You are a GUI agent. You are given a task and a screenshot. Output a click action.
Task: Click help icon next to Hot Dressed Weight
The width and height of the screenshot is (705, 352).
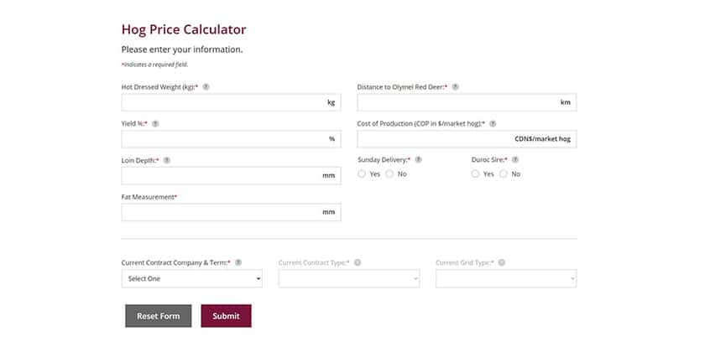click(206, 87)
